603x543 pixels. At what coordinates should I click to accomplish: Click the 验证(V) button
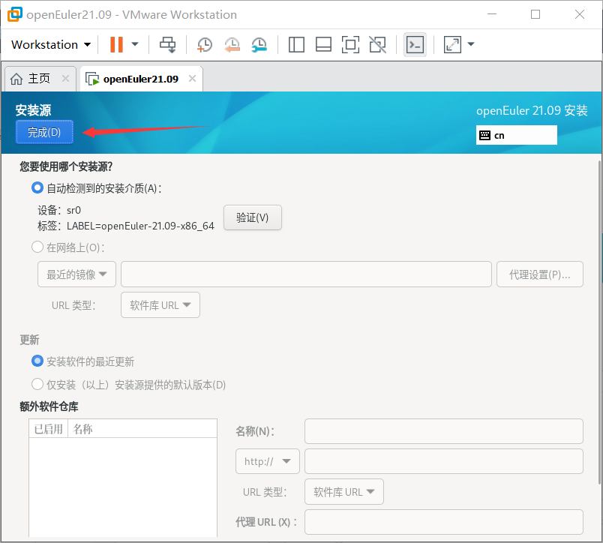(x=252, y=217)
